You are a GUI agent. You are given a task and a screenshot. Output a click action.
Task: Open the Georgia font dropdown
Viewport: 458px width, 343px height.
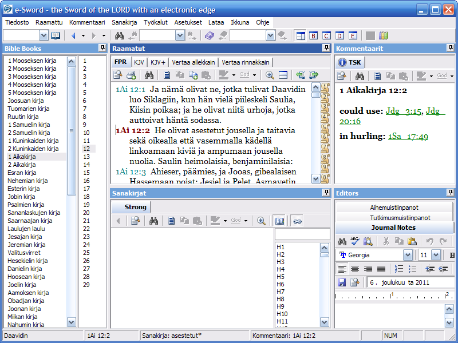(x=408, y=255)
